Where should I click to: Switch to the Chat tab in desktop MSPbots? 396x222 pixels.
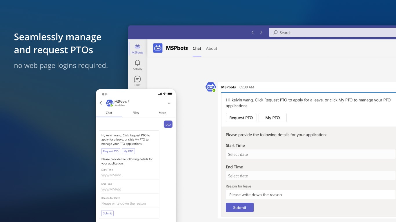(197, 49)
